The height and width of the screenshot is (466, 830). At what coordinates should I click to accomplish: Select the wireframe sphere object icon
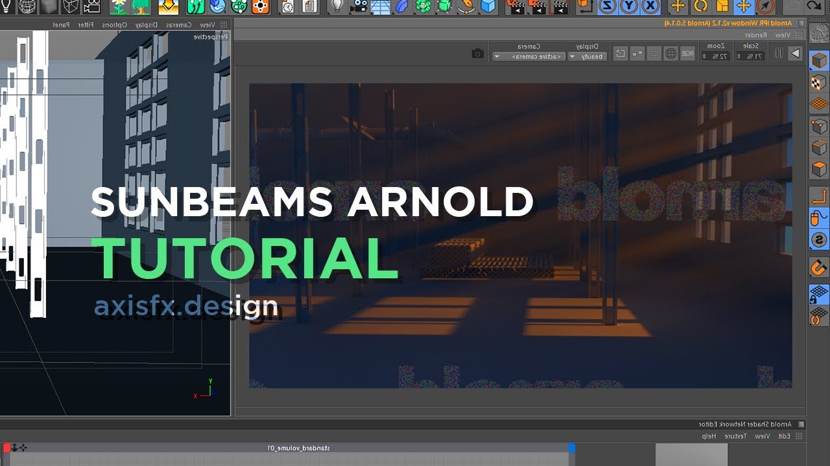(25, 6)
